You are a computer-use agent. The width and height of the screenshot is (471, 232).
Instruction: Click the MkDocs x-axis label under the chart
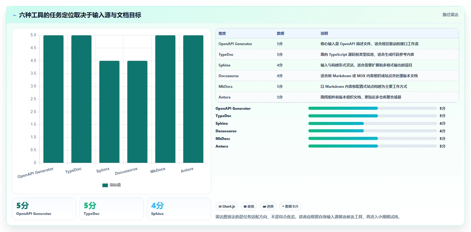[x=158, y=170]
